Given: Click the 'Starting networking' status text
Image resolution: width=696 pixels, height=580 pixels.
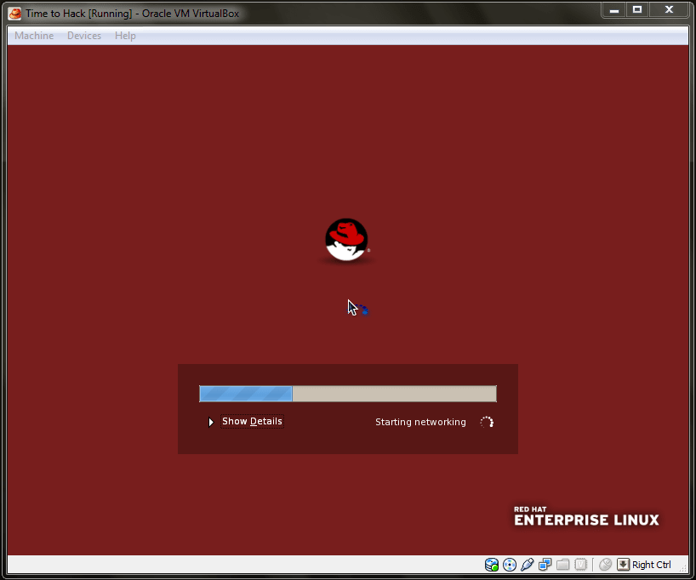Looking at the screenshot, I should click(420, 422).
